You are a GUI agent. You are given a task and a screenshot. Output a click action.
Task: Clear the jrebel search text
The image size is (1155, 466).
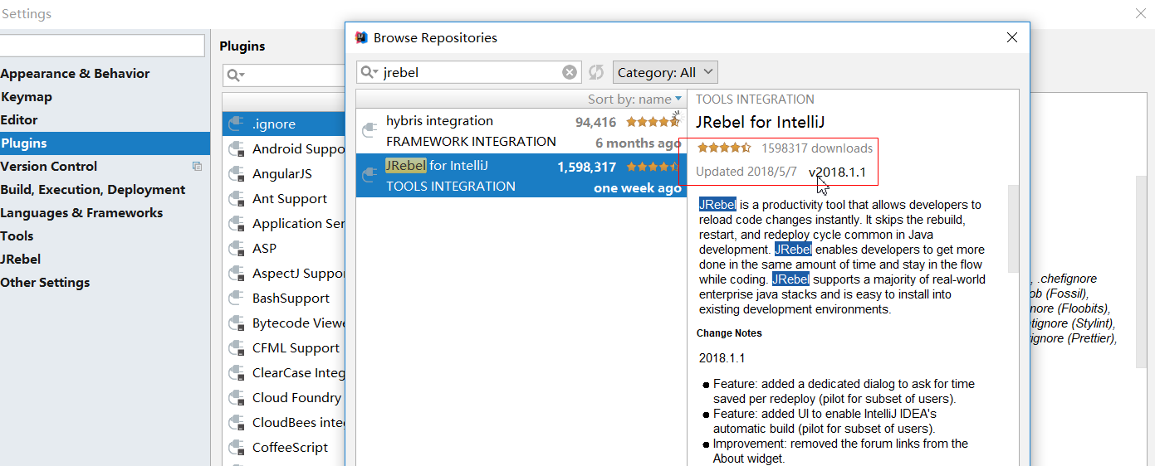(x=570, y=72)
